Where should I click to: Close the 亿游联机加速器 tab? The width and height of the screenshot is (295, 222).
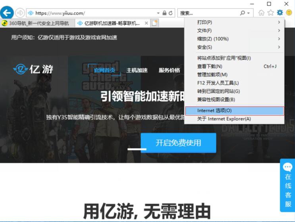click(146, 23)
